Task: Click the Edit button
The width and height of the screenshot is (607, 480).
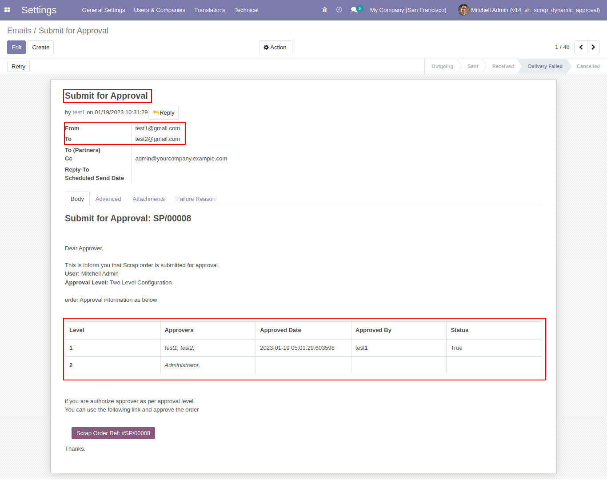Action: 16,47
